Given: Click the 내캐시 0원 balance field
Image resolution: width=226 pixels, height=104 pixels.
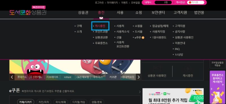Looking at the screenshot, I should (163, 3).
